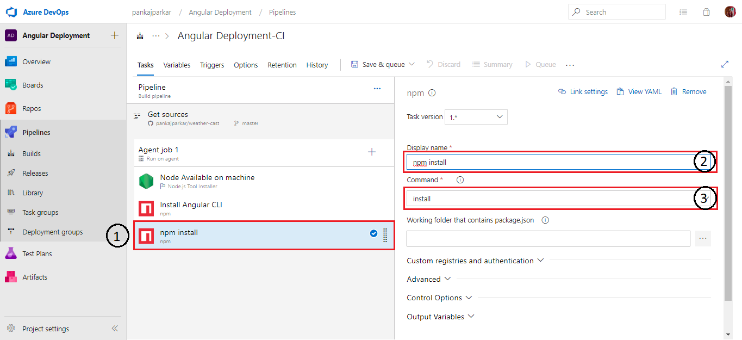The height and width of the screenshot is (340, 742).
Task: Open Repos in the sidebar
Action: tap(32, 108)
